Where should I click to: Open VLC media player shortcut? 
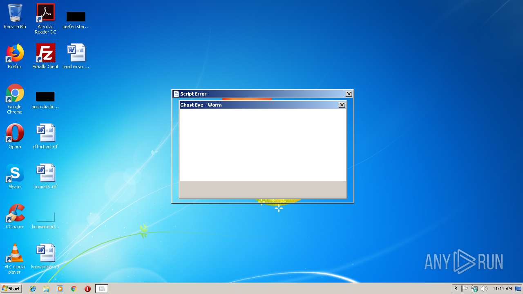pos(15,259)
